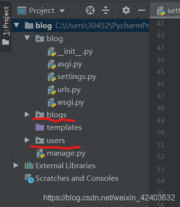Click the root blog folder icon
Viewport: 180px width, 207px height.
point(29,25)
